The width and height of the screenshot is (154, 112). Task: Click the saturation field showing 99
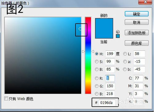click(110, 62)
